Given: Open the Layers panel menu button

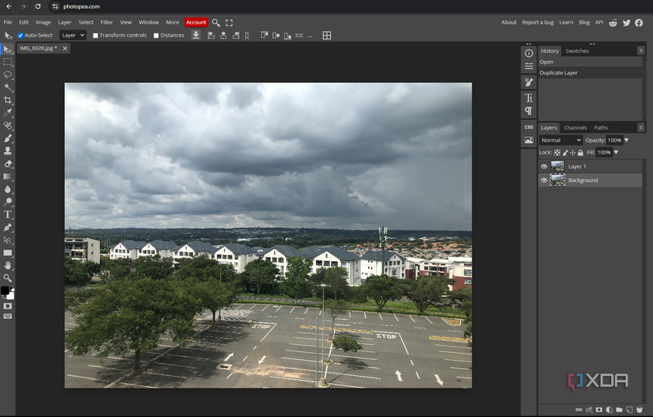Looking at the screenshot, I should 641,127.
